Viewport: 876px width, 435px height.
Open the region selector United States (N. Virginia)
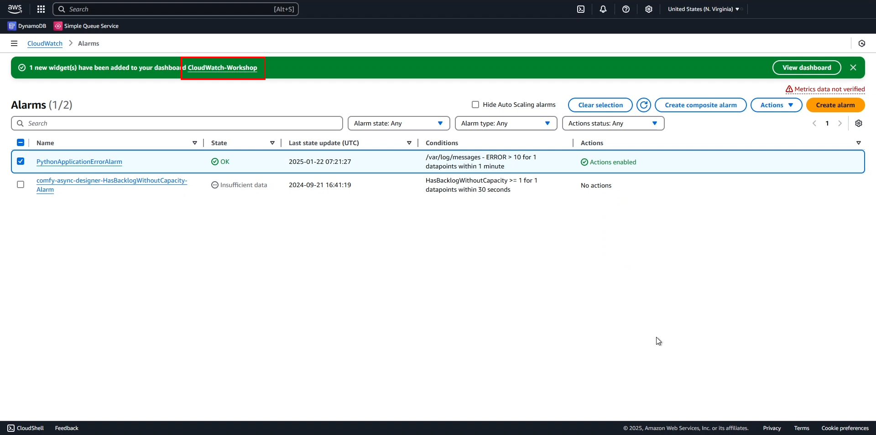(704, 9)
